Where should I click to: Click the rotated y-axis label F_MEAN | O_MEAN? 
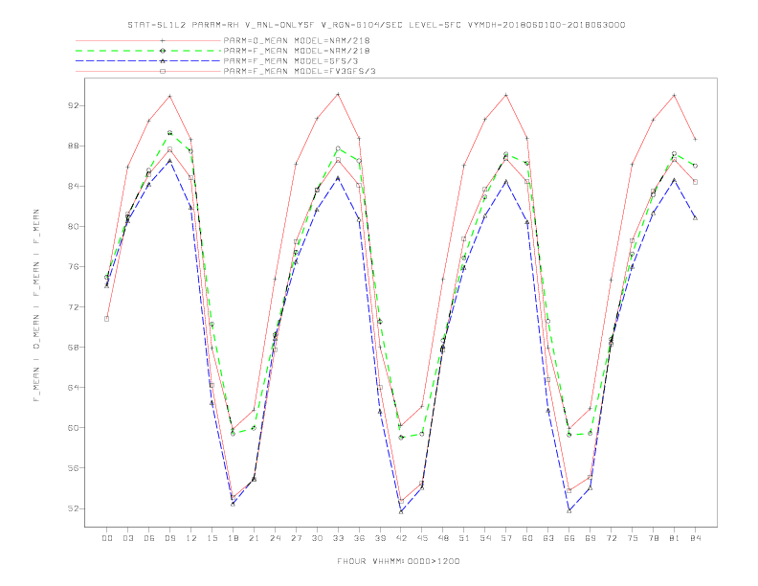36,305
